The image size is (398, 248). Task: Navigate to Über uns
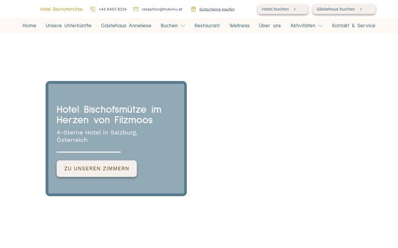pos(270,25)
